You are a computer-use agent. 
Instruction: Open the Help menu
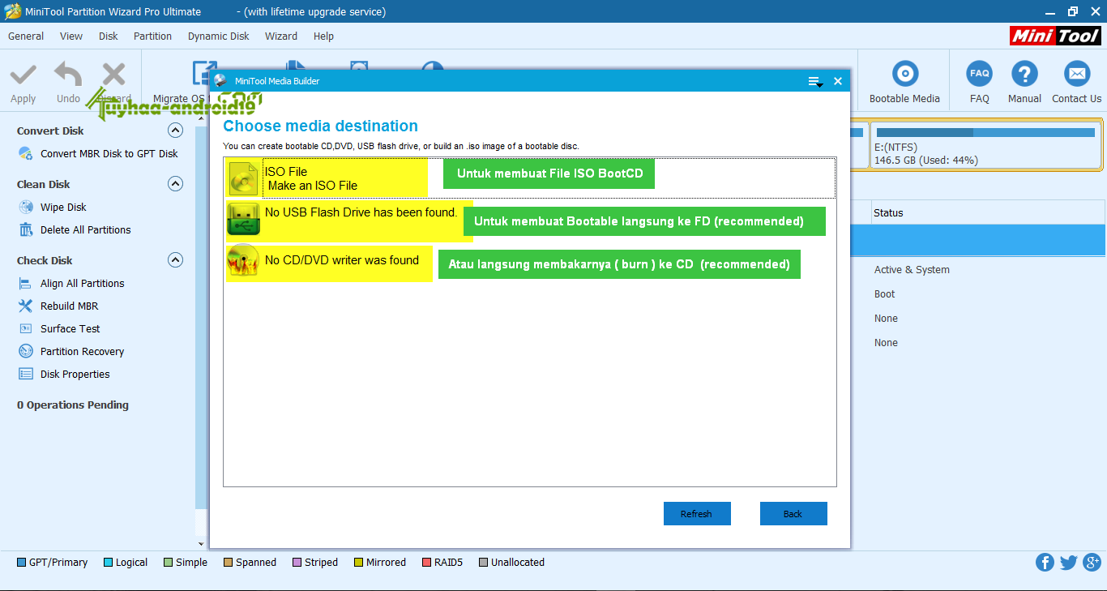coord(323,36)
